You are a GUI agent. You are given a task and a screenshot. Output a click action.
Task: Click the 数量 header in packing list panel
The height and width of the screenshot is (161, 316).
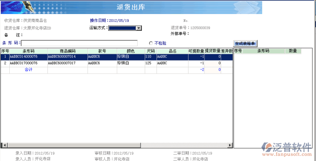[293, 51]
